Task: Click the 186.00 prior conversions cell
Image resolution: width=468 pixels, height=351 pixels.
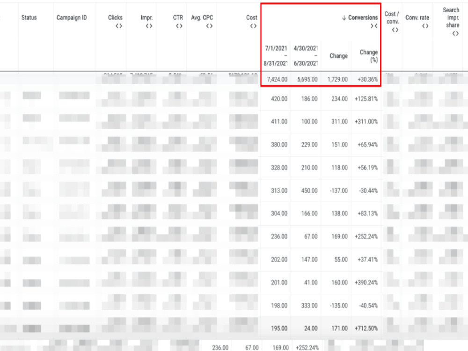Action: [309, 99]
